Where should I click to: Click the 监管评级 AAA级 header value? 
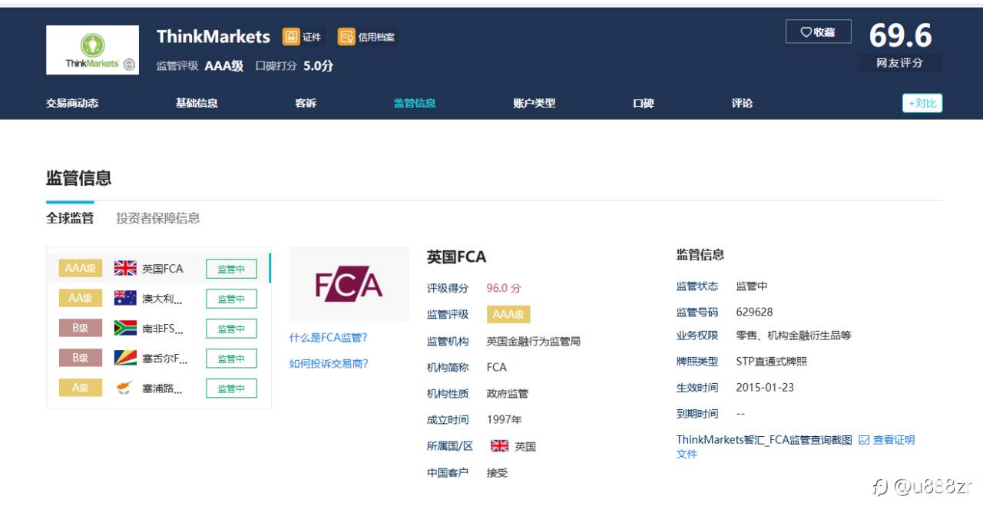point(224,66)
